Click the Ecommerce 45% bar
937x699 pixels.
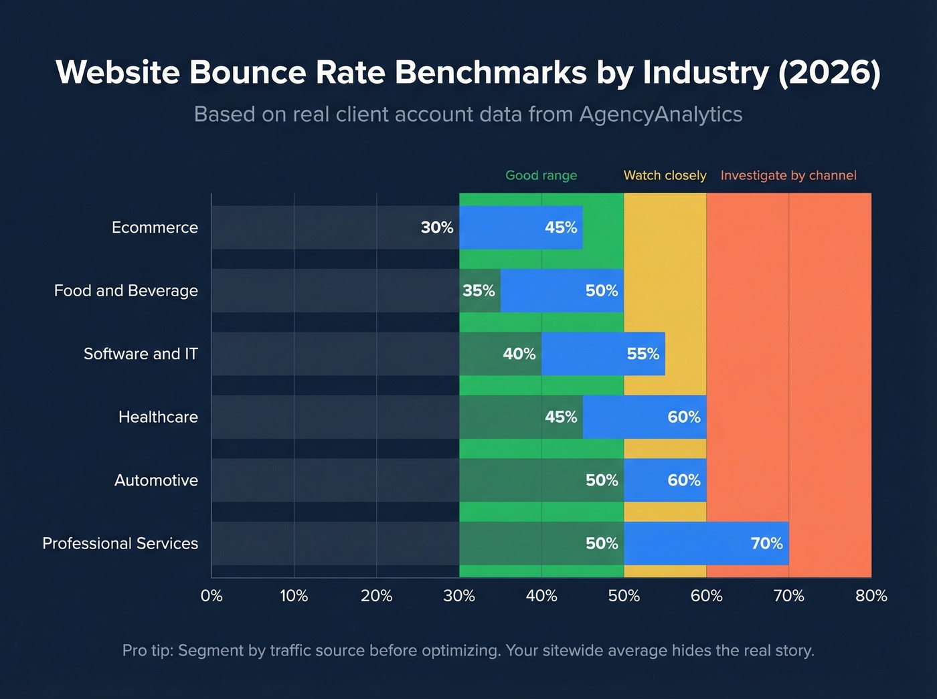click(x=522, y=227)
